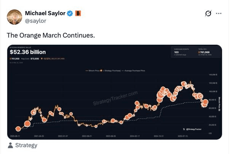This screenshot has height=154, width=230.
Task: Click the person icon beside Strategy
Action: point(10,145)
